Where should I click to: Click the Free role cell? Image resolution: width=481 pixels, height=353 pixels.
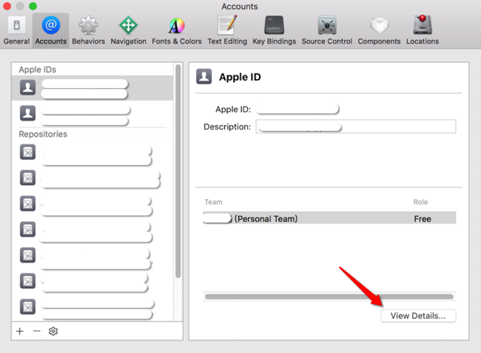point(423,219)
